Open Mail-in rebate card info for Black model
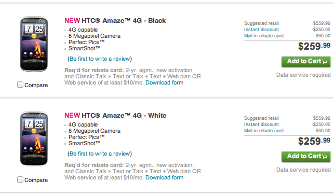Screen dimensions: 335x195 [x=264, y=36]
